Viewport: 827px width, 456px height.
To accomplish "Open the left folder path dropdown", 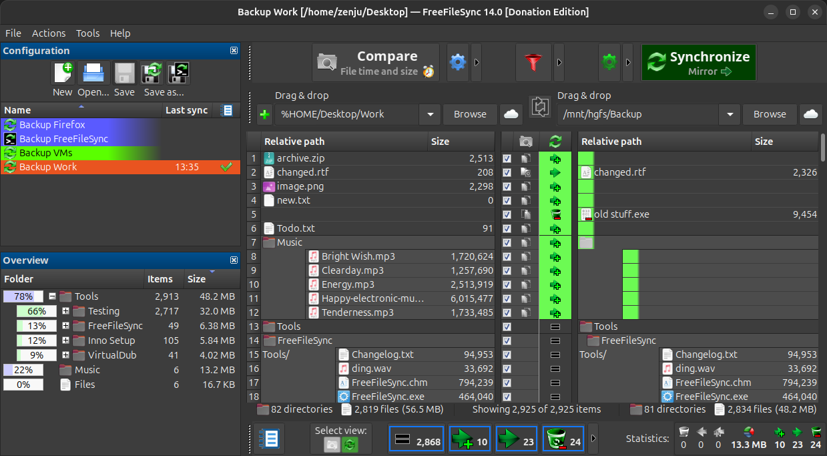I will (x=429, y=114).
